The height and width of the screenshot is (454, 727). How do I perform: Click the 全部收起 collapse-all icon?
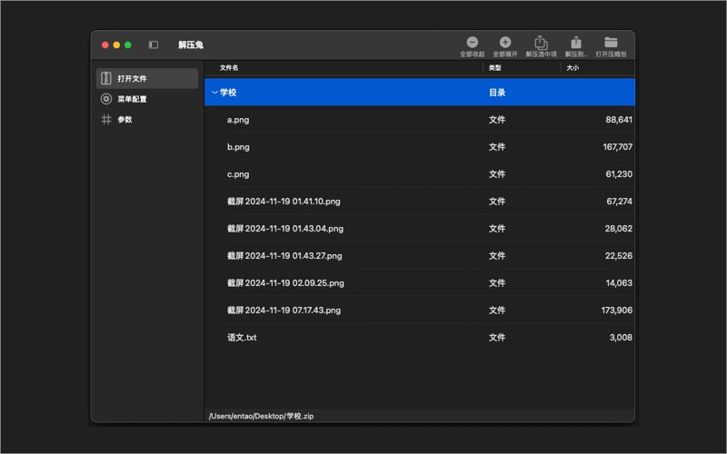472,42
